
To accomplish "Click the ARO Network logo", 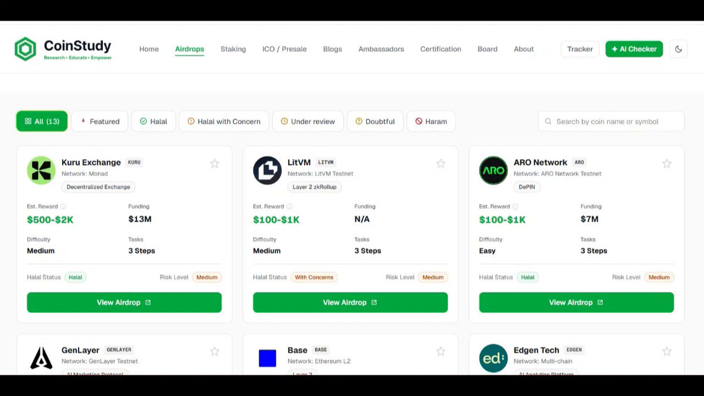I will pos(493,171).
